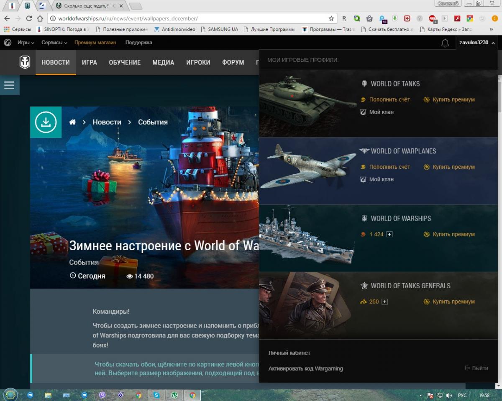Expand the Игры dropdown

tap(26, 43)
